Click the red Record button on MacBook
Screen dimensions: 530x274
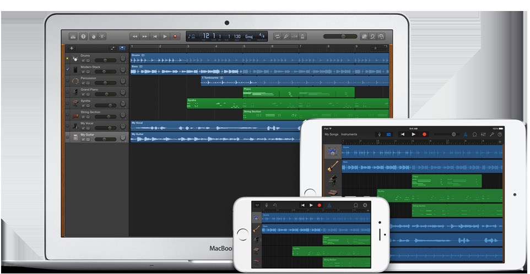click(x=175, y=36)
